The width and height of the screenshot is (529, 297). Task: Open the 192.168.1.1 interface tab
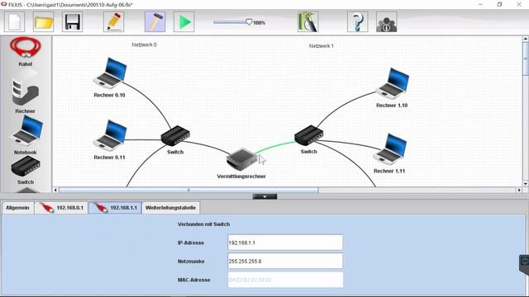tap(116, 208)
